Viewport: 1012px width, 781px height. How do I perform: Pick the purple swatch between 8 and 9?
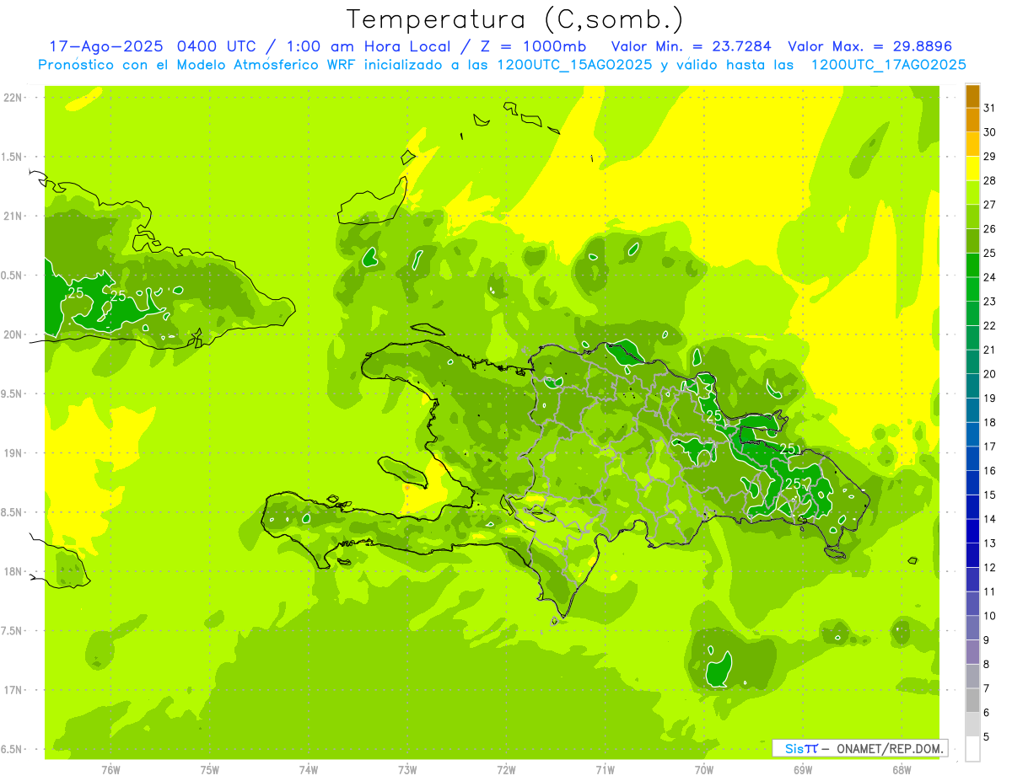click(x=972, y=653)
